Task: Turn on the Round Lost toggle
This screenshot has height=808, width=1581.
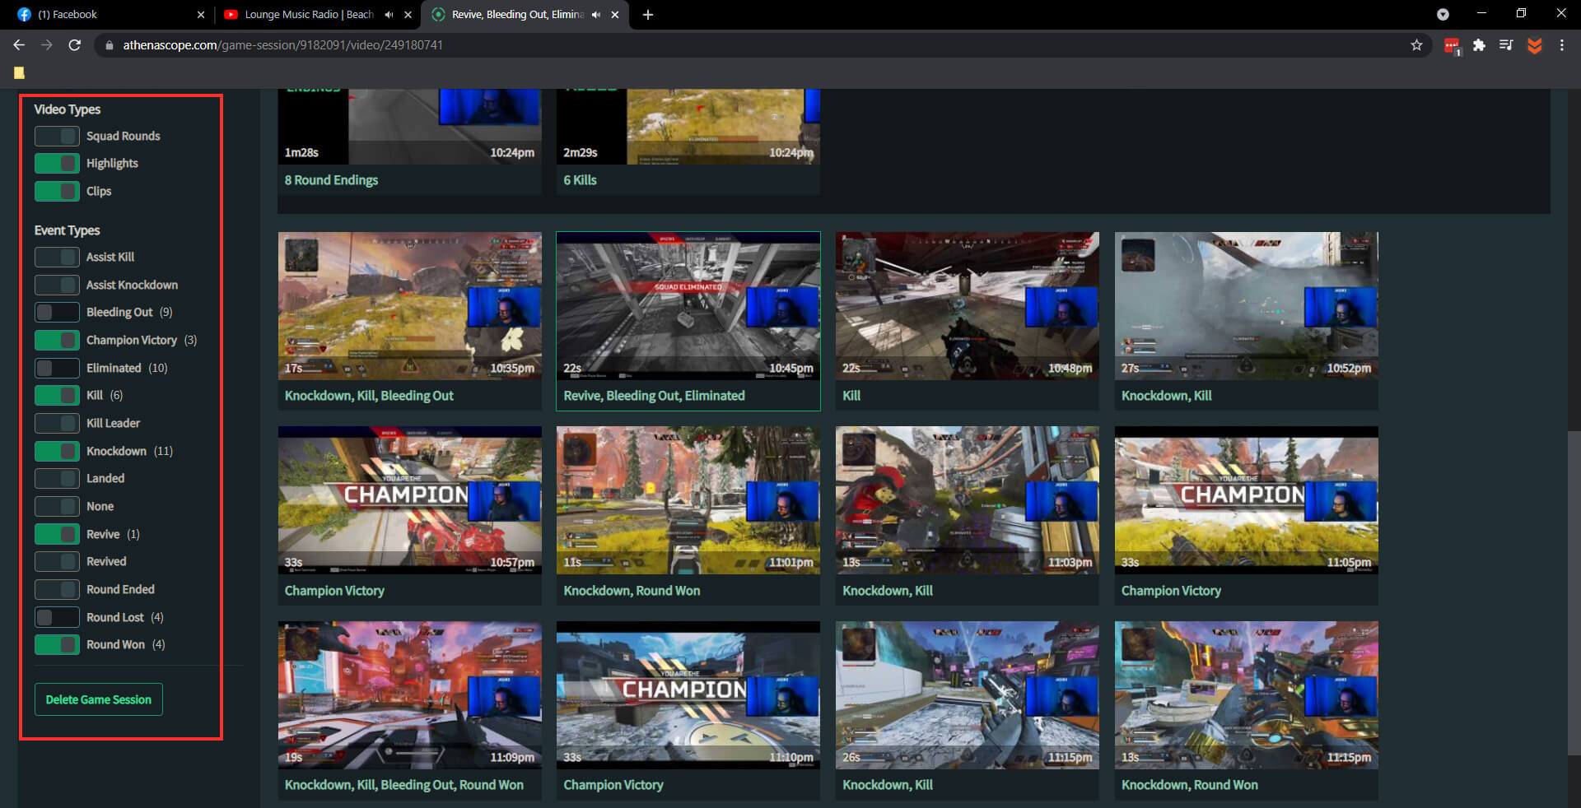Action: [57, 617]
